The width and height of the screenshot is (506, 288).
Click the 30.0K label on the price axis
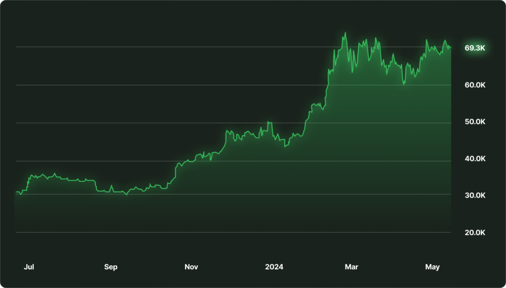[x=475, y=195]
